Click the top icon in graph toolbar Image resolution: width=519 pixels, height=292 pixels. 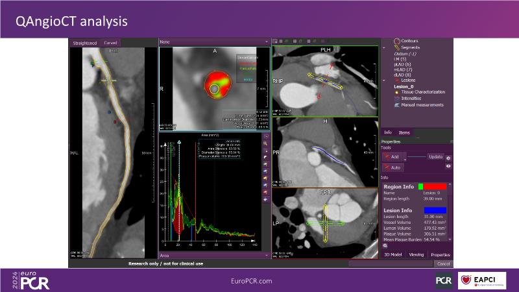click(266, 137)
